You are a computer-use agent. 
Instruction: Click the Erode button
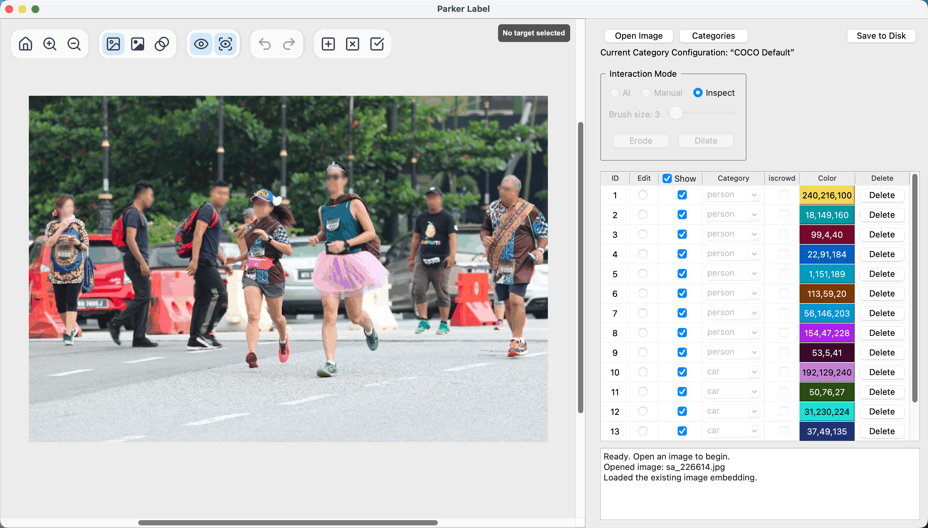pos(641,141)
